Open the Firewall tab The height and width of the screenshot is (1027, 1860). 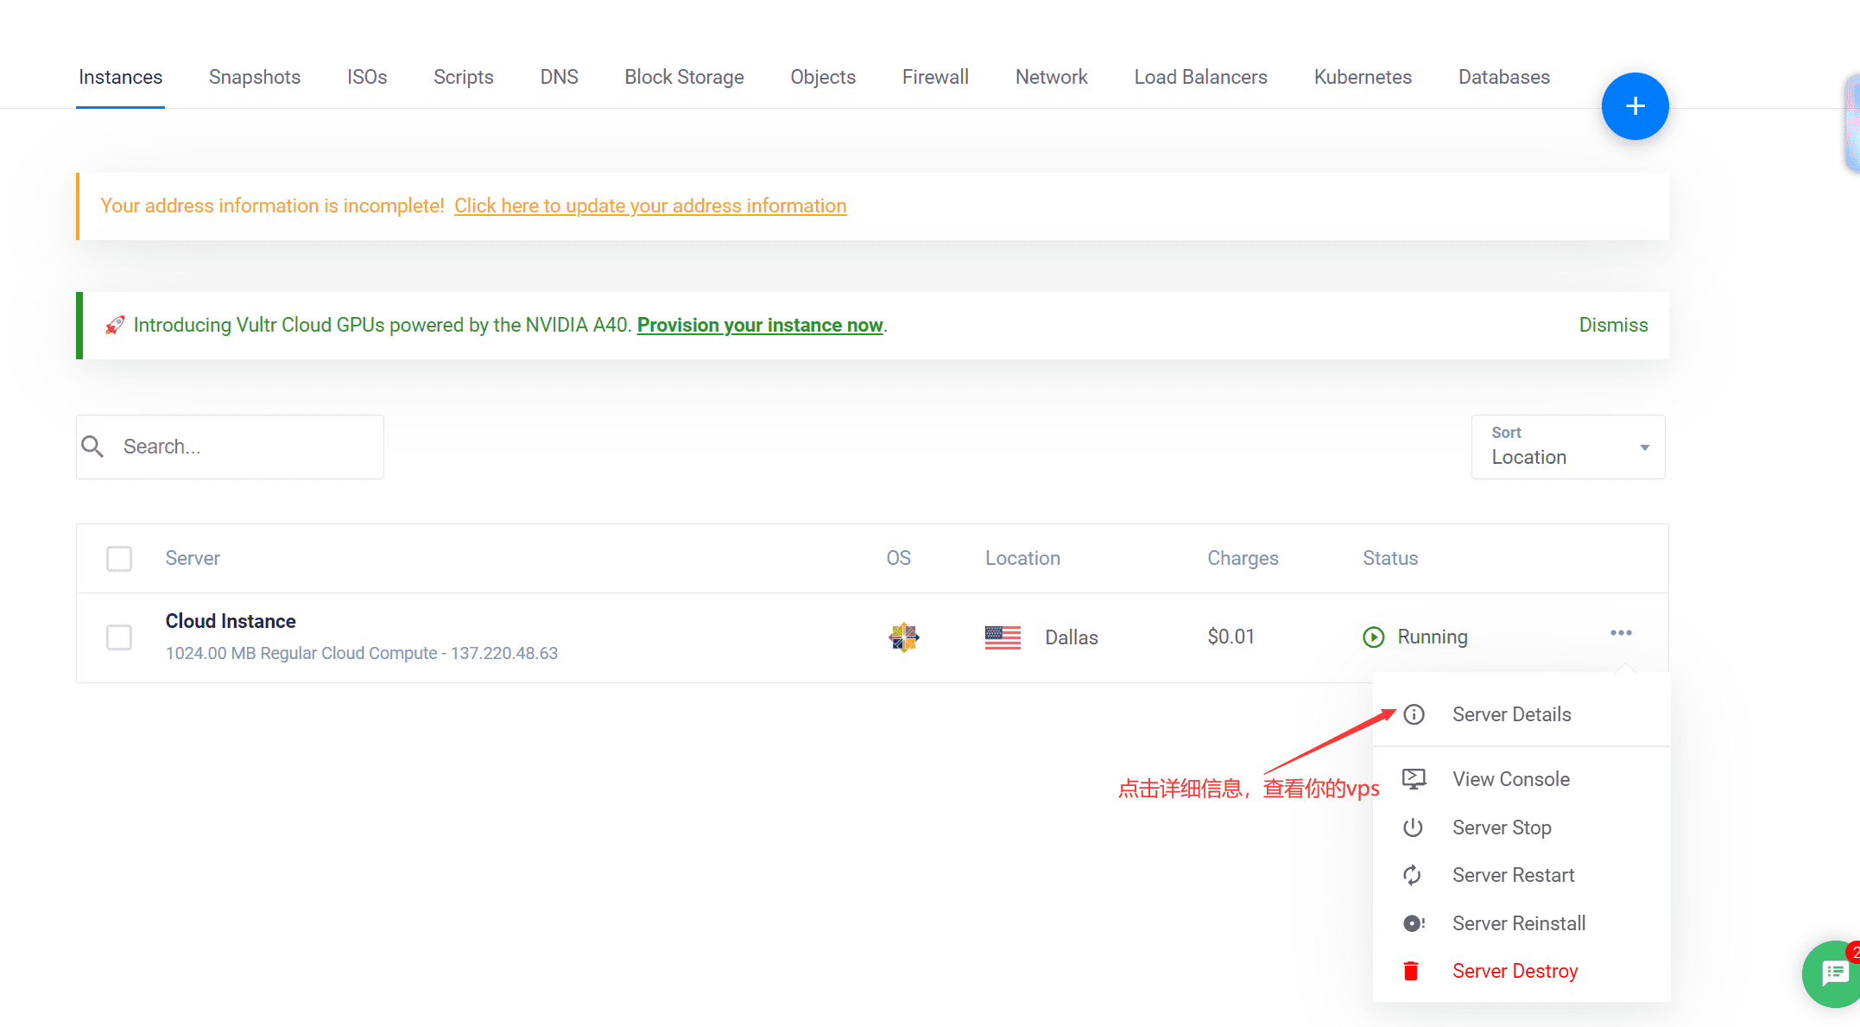point(934,77)
